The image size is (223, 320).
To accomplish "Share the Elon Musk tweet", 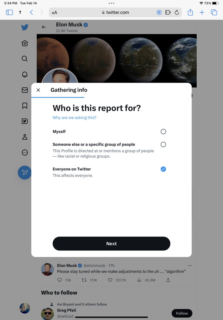I will (168, 280).
